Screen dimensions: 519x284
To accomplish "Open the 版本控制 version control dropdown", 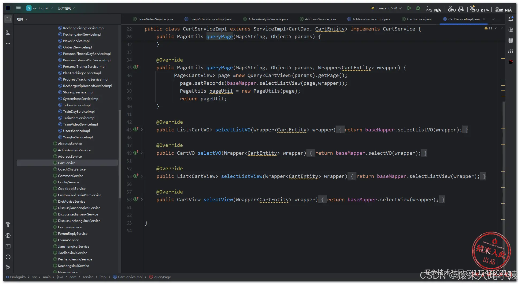I will [67, 8].
